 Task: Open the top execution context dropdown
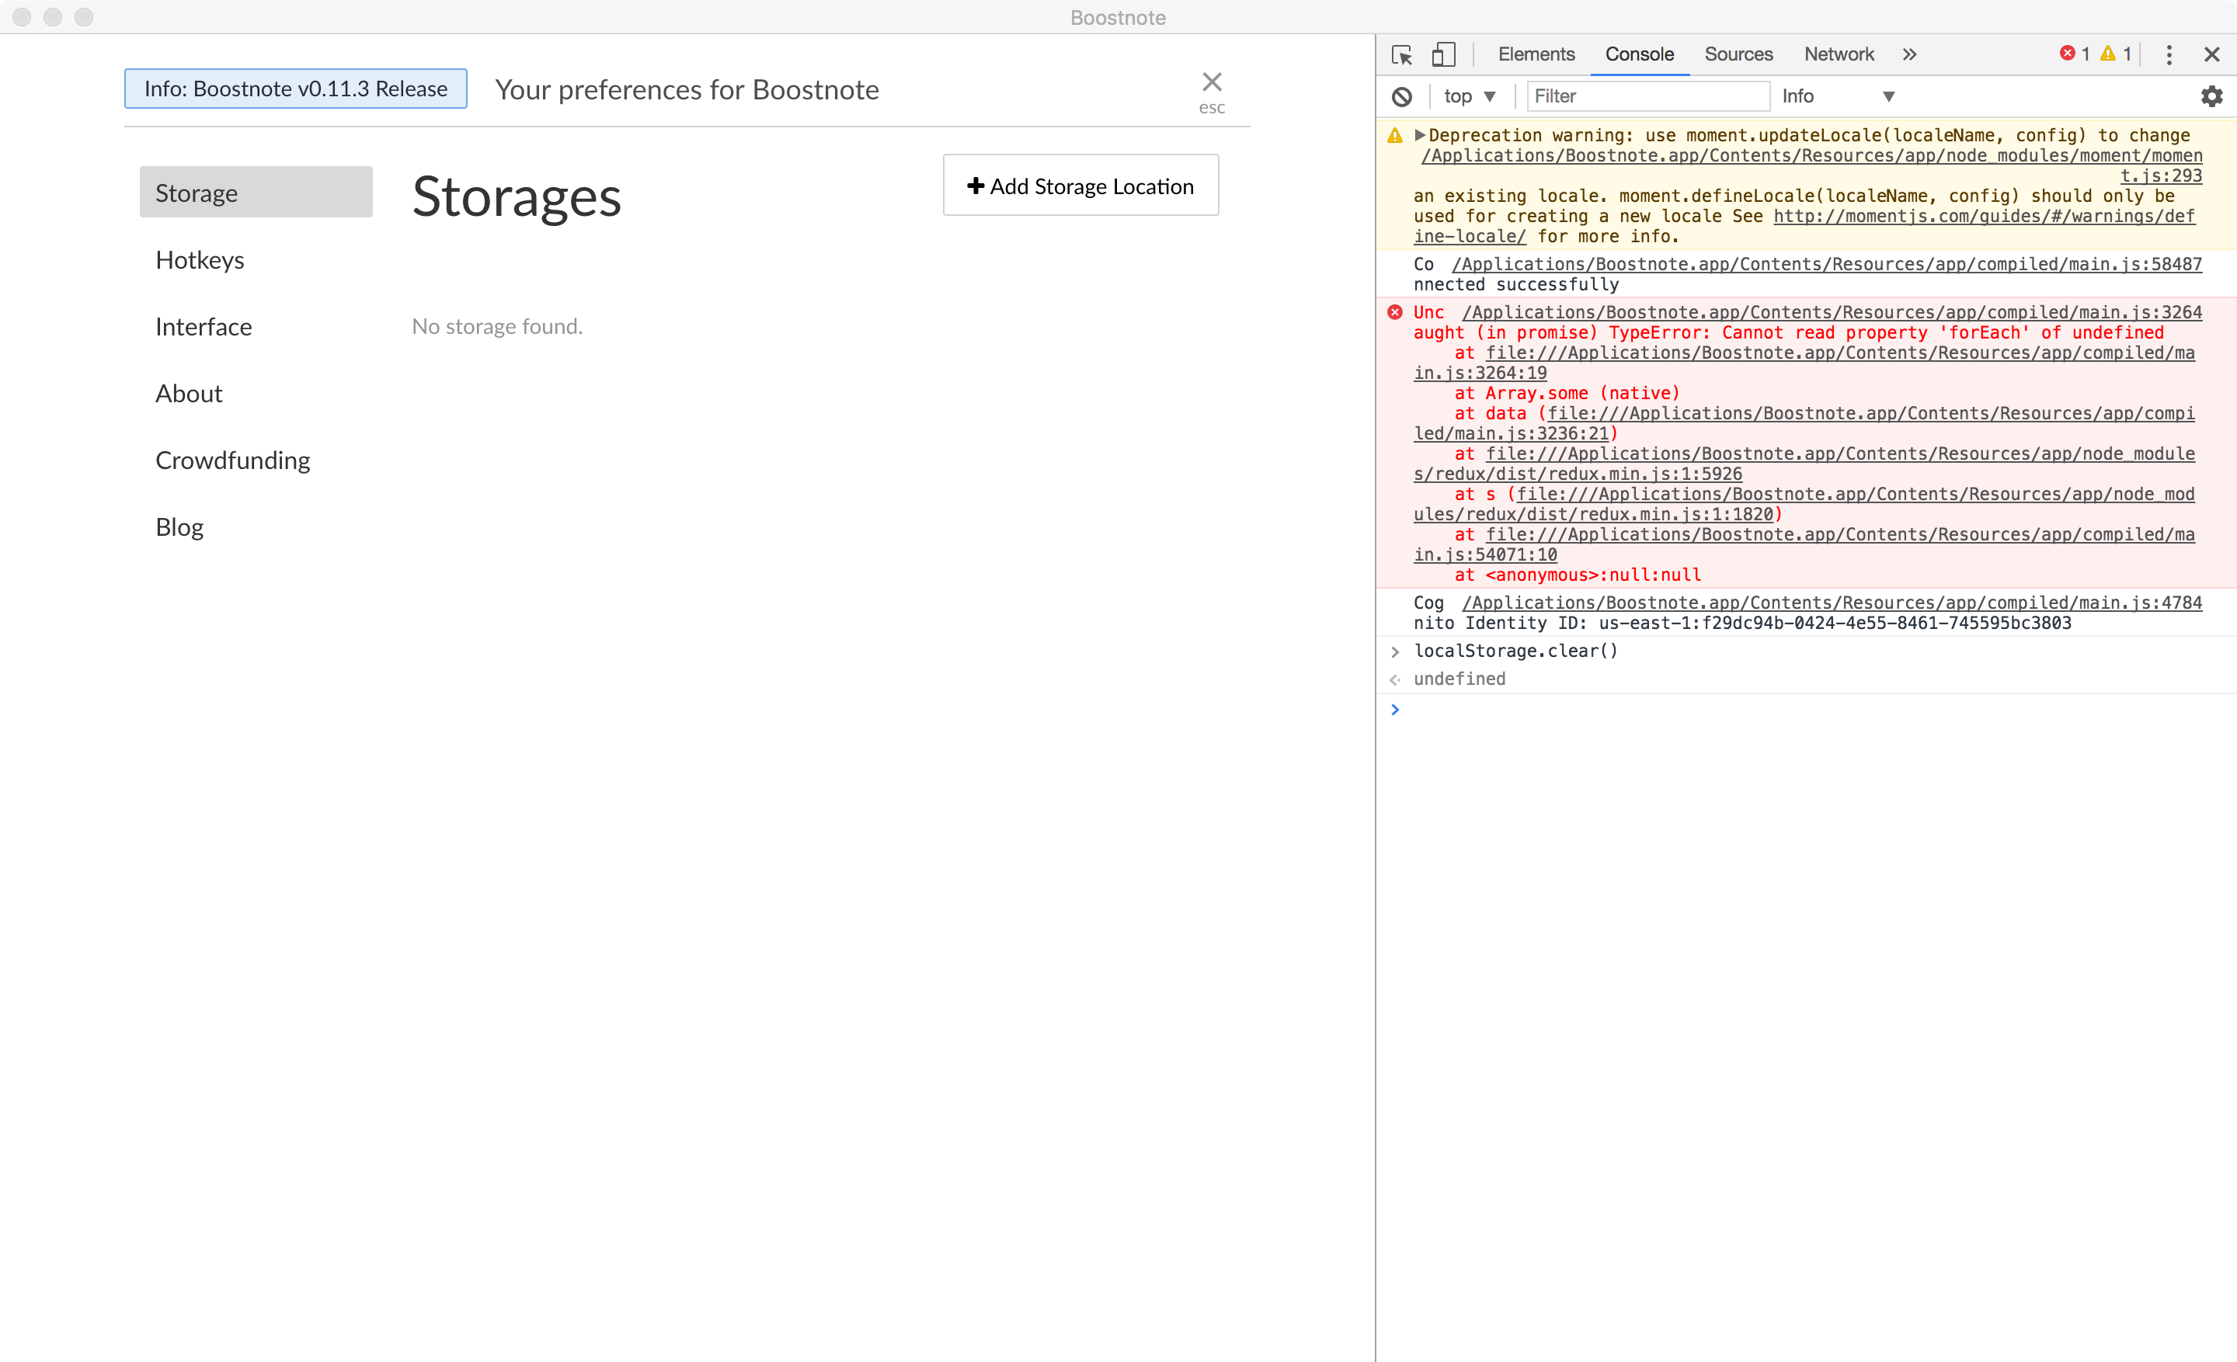click(1469, 96)
